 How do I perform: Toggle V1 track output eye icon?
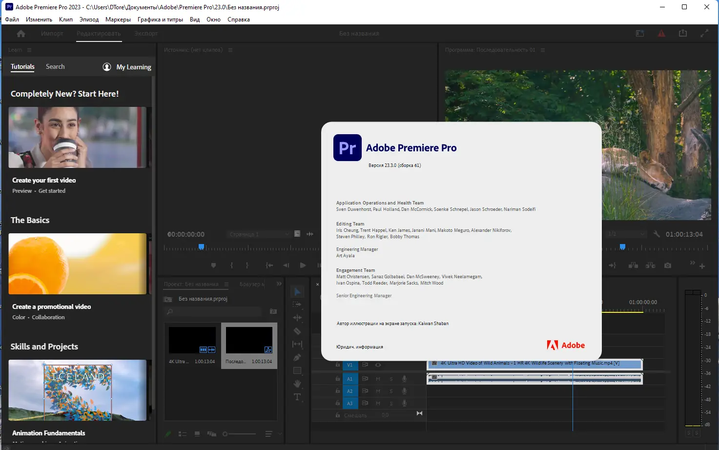click(x=378, y=365)
